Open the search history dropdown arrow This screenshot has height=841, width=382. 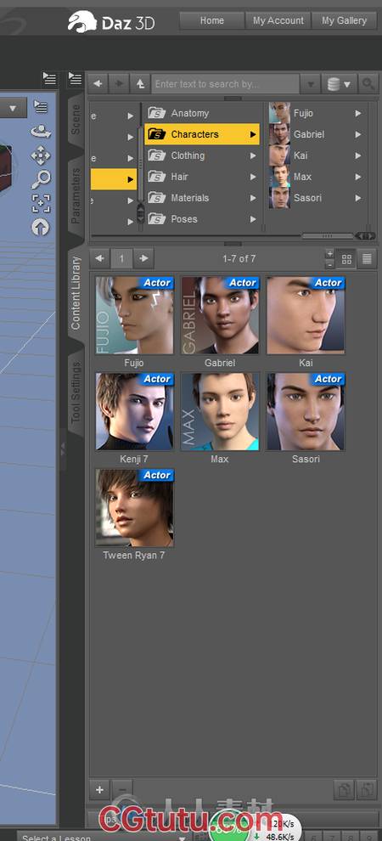point(310,84)
